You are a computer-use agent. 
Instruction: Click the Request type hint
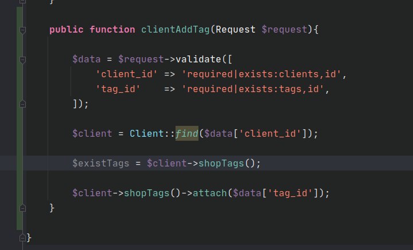[236, 30]
